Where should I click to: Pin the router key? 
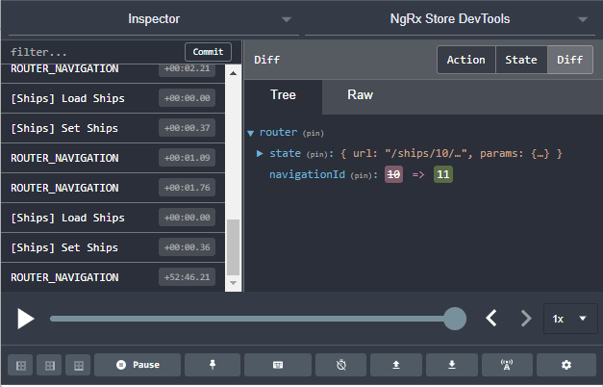tap(313, 134)
